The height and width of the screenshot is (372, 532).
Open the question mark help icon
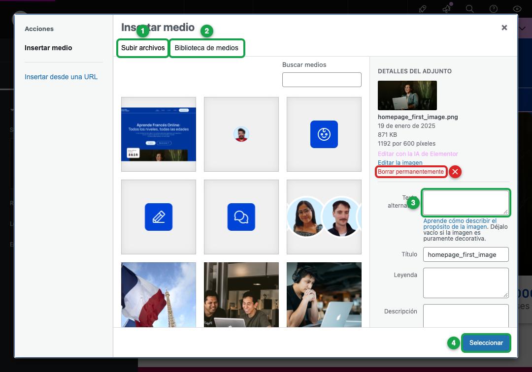493,9
